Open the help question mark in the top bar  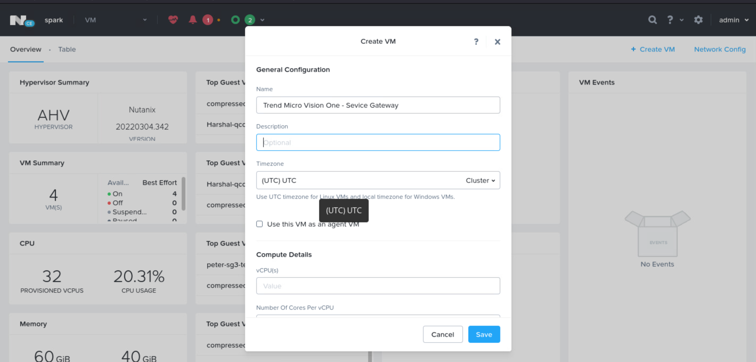pyautogui.click(x=670, y=20)
